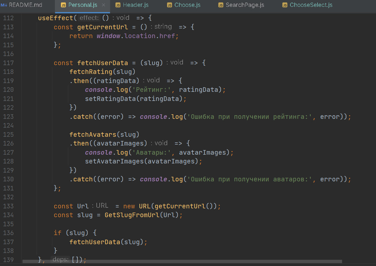The image size is (376, 266).
Task: Click line number 139 in the gutter
Action: pyautogui.click(x=8, y=260)
